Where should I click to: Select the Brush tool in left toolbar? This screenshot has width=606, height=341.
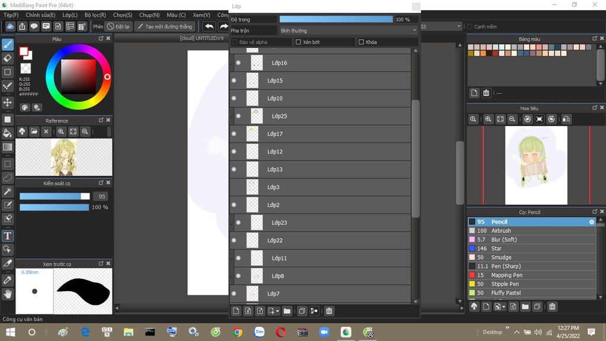click(x=7, y=45)
